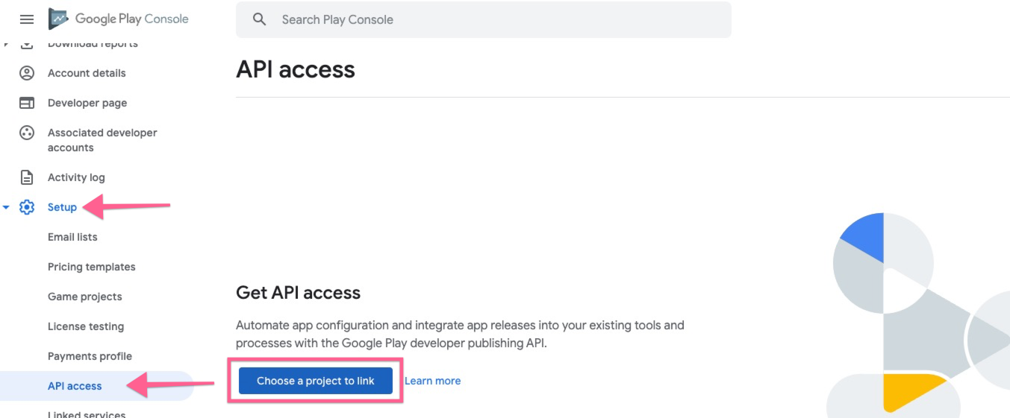
Task: Collapse the Setup section arrow
Action: point(6,207)
